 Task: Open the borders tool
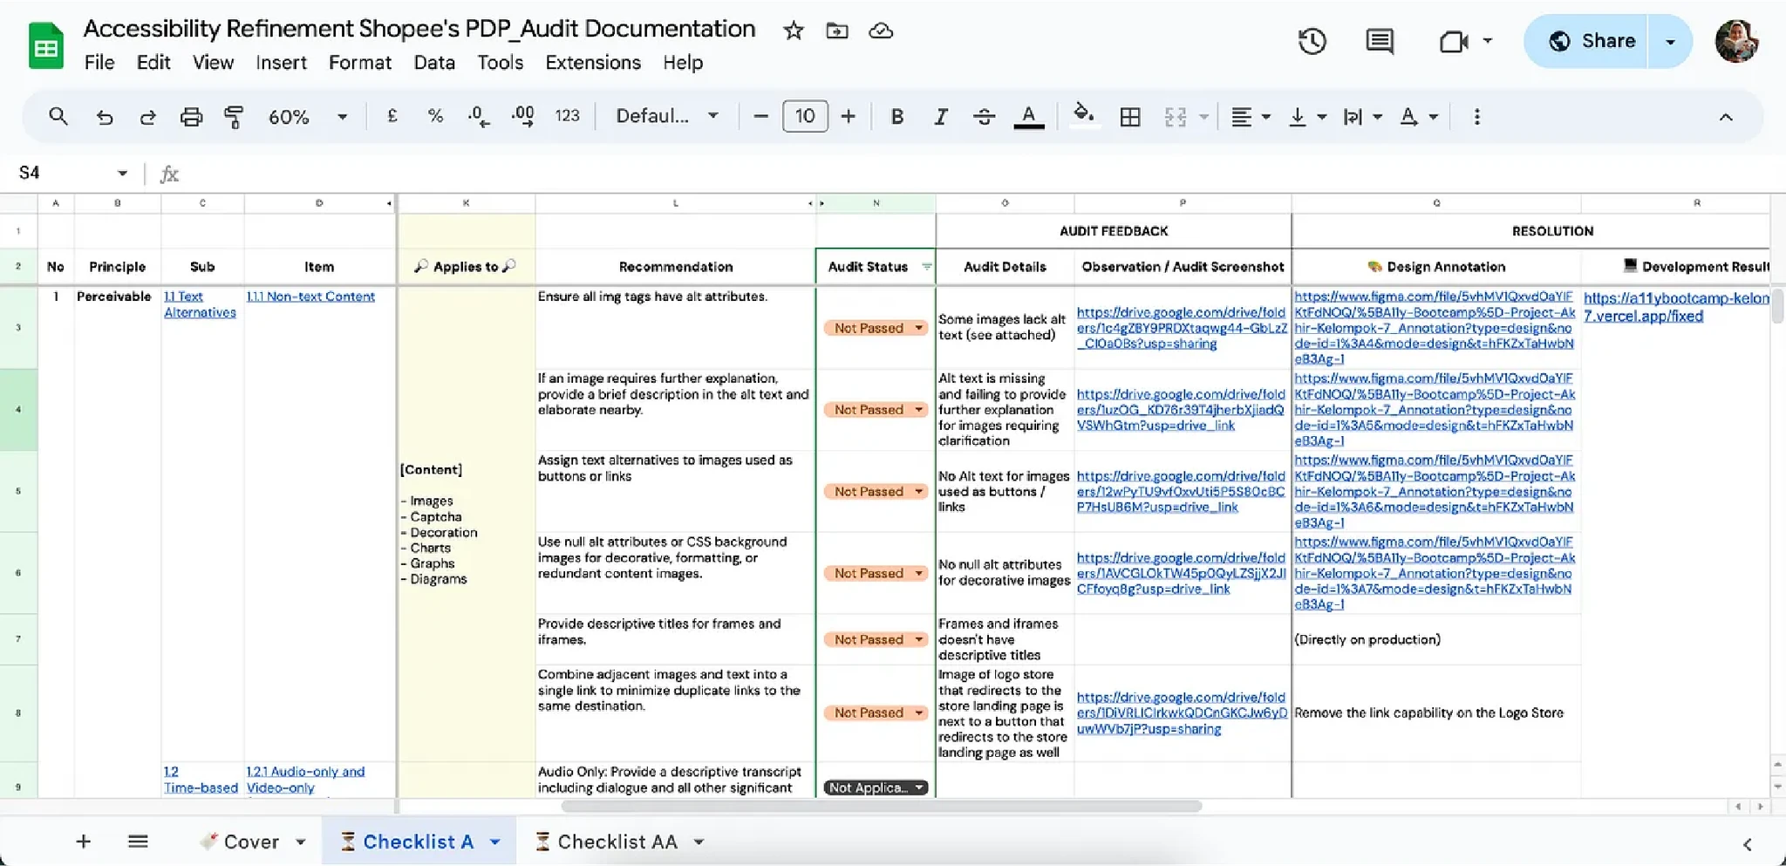pos(1130,116)
